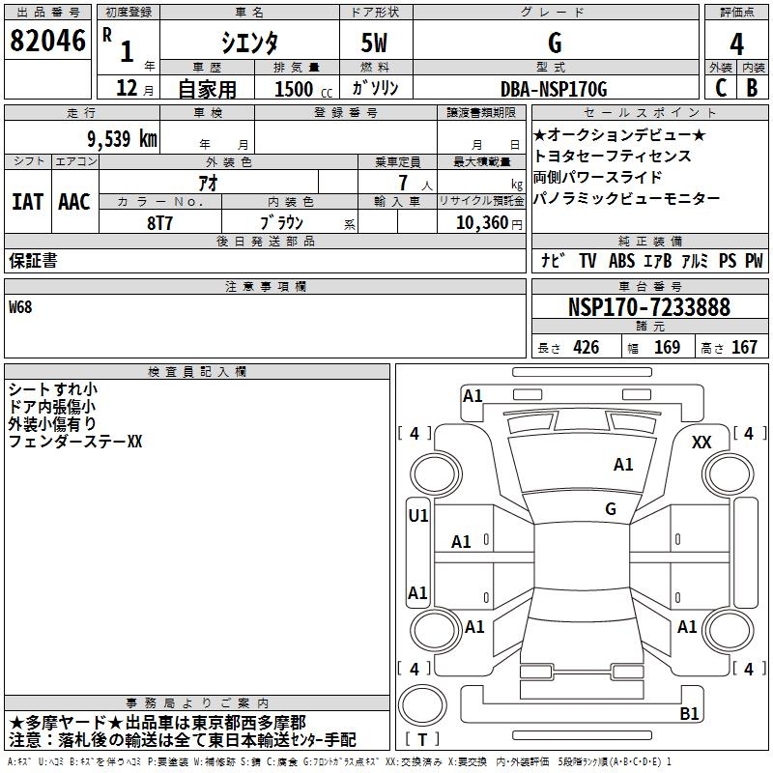Click air conditioner value AAC

pyautogui.click(x=74, y=202)
